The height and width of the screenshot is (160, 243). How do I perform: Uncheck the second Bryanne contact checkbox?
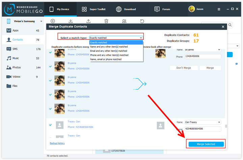click(x=50, y=66)
